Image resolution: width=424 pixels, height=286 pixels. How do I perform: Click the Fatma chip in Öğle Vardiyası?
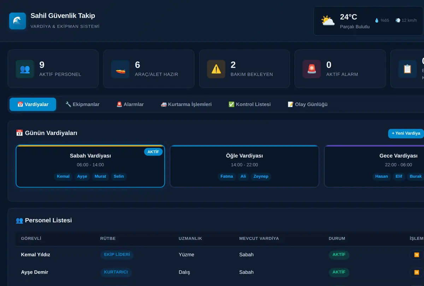227,176
